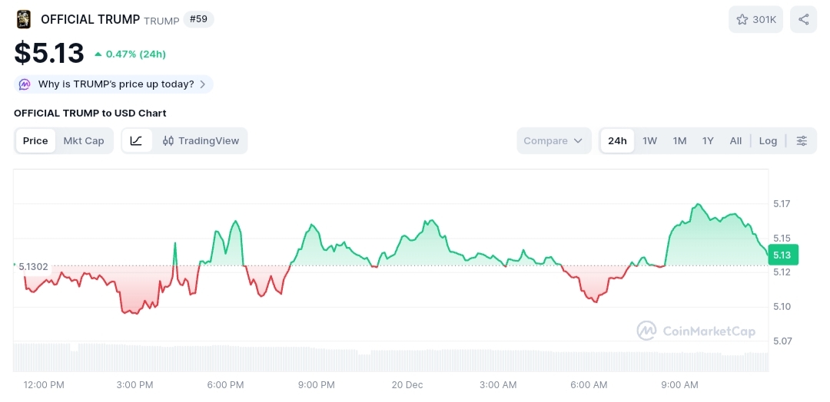Switch to the Mkt Cap tab

[84, 140]
